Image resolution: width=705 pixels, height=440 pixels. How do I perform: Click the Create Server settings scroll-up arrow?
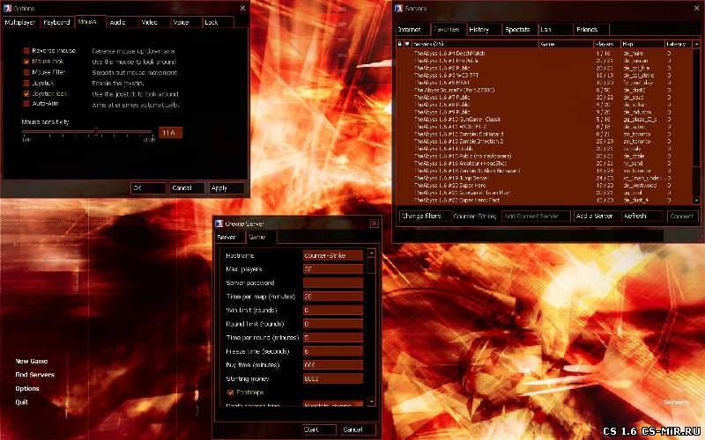371,253
